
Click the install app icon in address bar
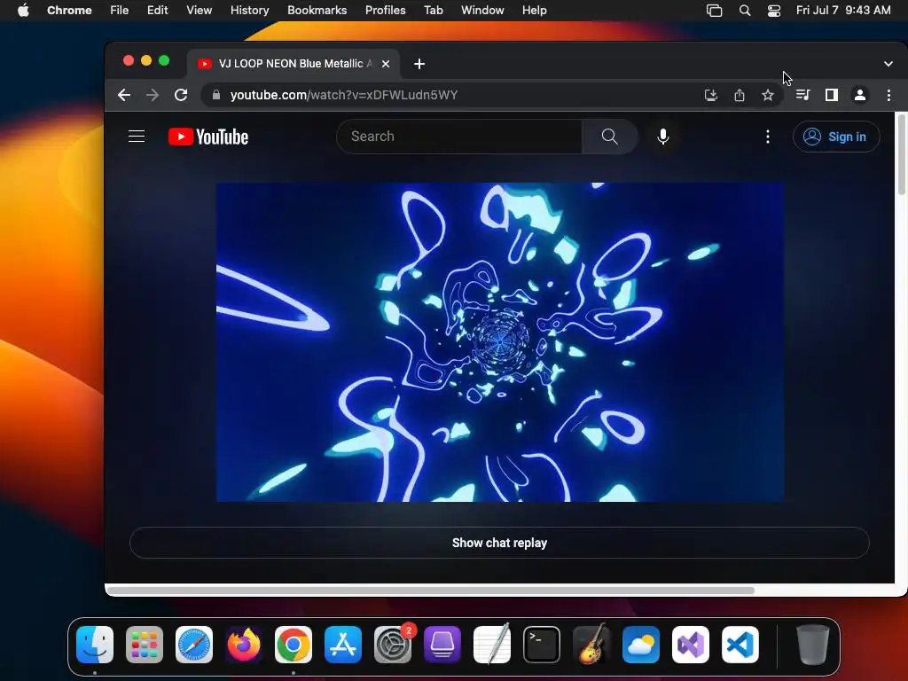click(711, 95)
